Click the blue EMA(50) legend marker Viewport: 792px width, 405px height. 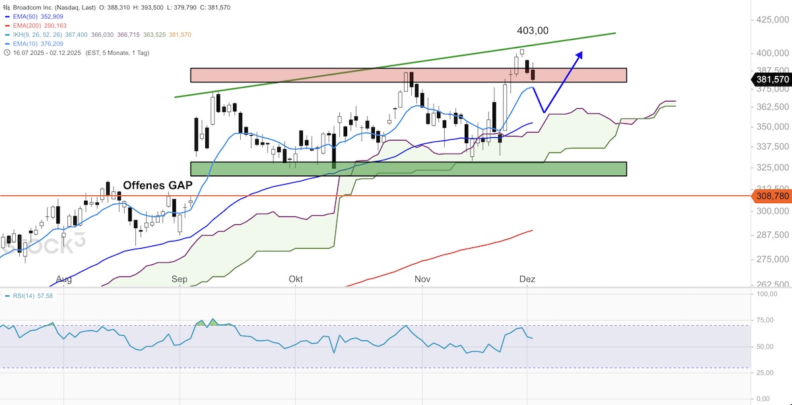point(7,16)
